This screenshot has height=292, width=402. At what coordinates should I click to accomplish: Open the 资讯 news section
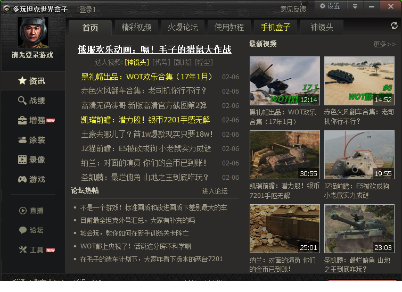(32, 81)
